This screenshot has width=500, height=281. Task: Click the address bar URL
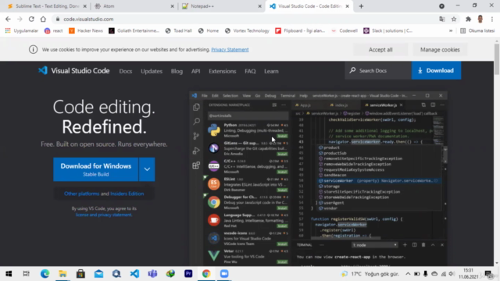[x=88, y=19]
